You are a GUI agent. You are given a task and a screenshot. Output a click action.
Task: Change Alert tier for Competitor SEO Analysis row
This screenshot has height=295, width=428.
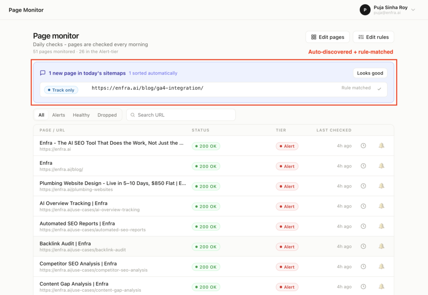(287, 267)
